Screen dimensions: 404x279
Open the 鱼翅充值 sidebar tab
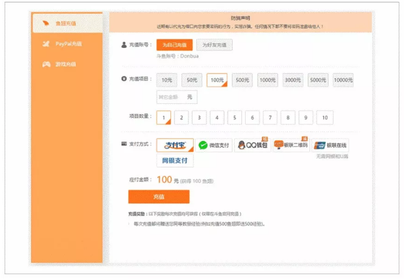tap(67, 23)
